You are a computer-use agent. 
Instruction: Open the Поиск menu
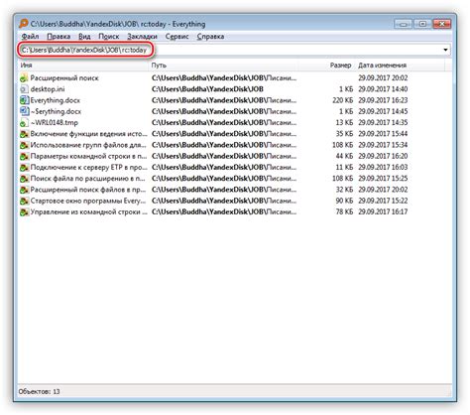click(x=108, y=37)
